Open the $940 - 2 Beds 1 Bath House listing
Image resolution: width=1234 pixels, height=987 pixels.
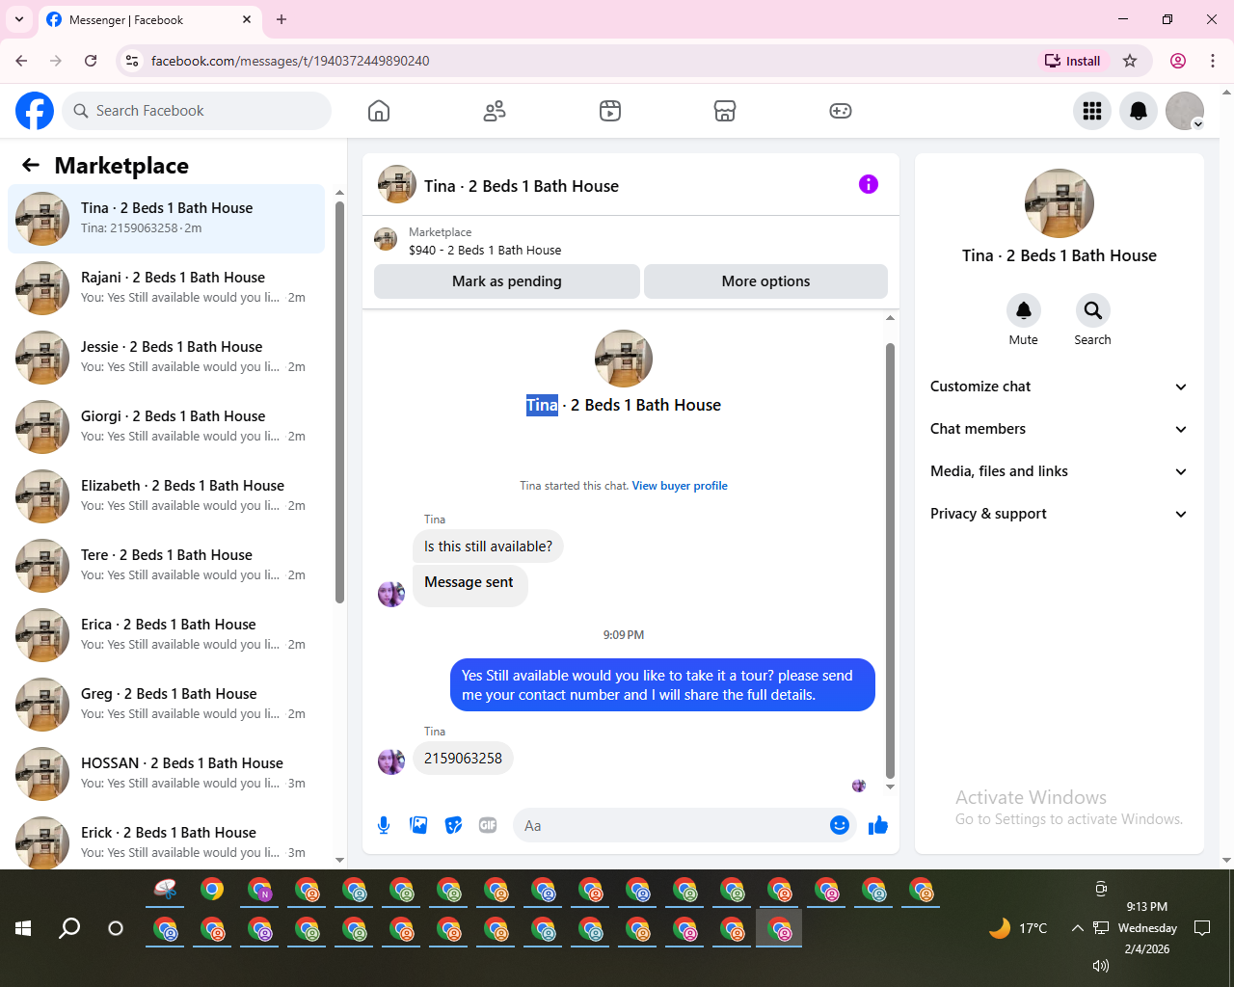tap(485, 250)
